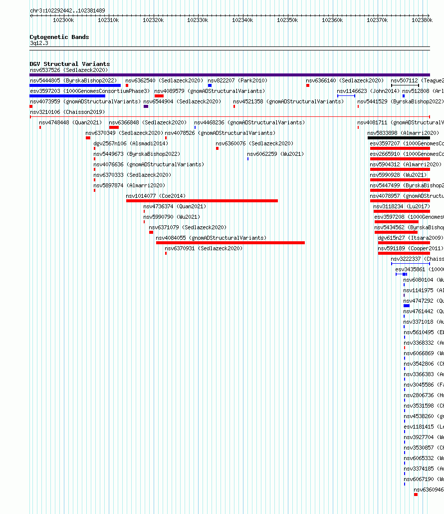The image size is (444, 514).
Task: Open nsv4076636 (gnomADStructuralVariants) label
Action: [x=149, y=164]
